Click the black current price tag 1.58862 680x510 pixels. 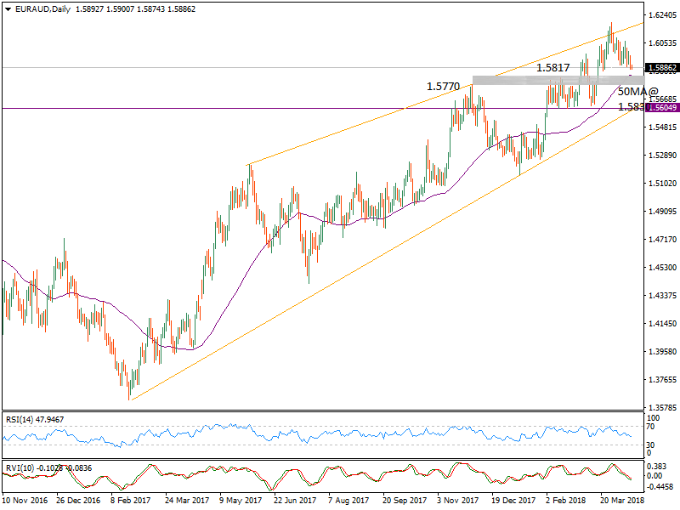[662, 68]
